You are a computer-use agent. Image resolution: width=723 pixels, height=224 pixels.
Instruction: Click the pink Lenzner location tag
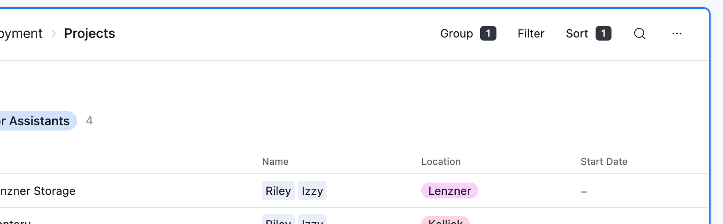[450, 190]
